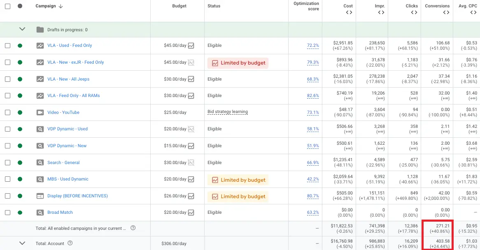Expand the Total: Account row chevron
This screenshot has height=250, width=480.
22,243
